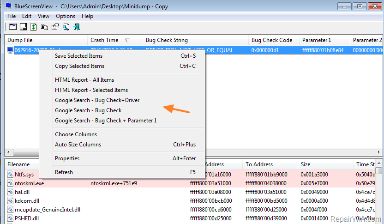Click the hal.dll file icon

pos(11,192)
